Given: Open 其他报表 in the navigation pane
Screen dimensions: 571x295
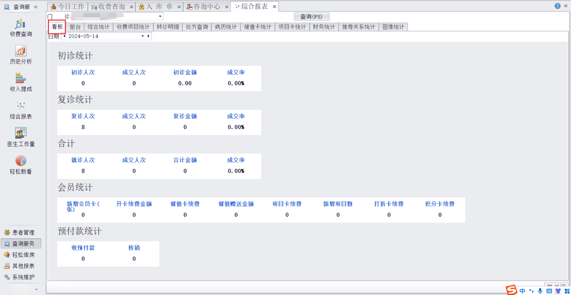Looking at the screenshot, I should point(21,266).
